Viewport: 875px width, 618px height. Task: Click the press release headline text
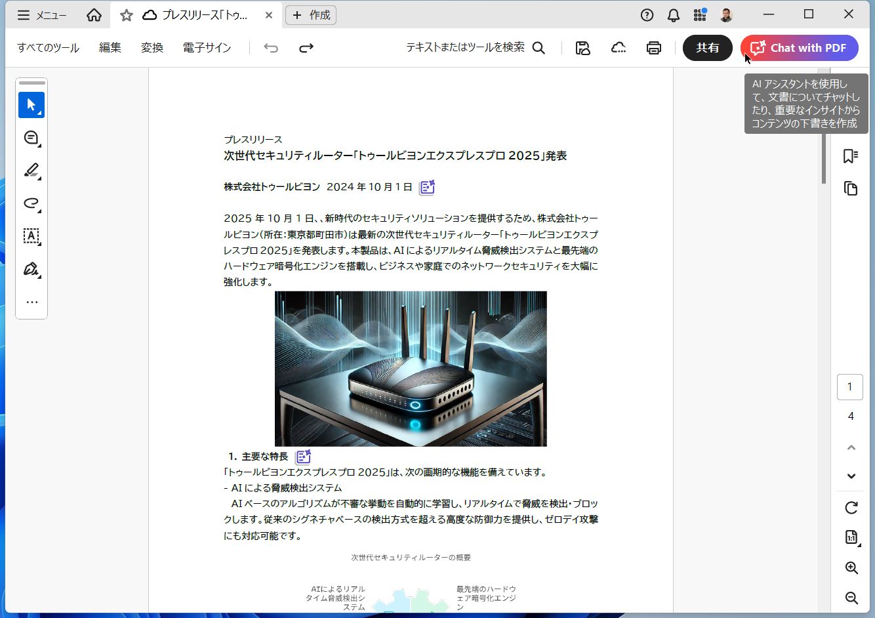click(396, 155)
